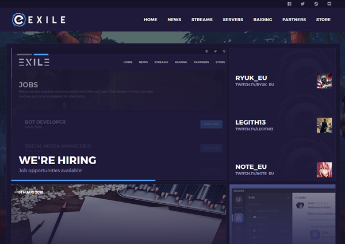
Task: Open the STORE menu item
Action: [323, 20]
